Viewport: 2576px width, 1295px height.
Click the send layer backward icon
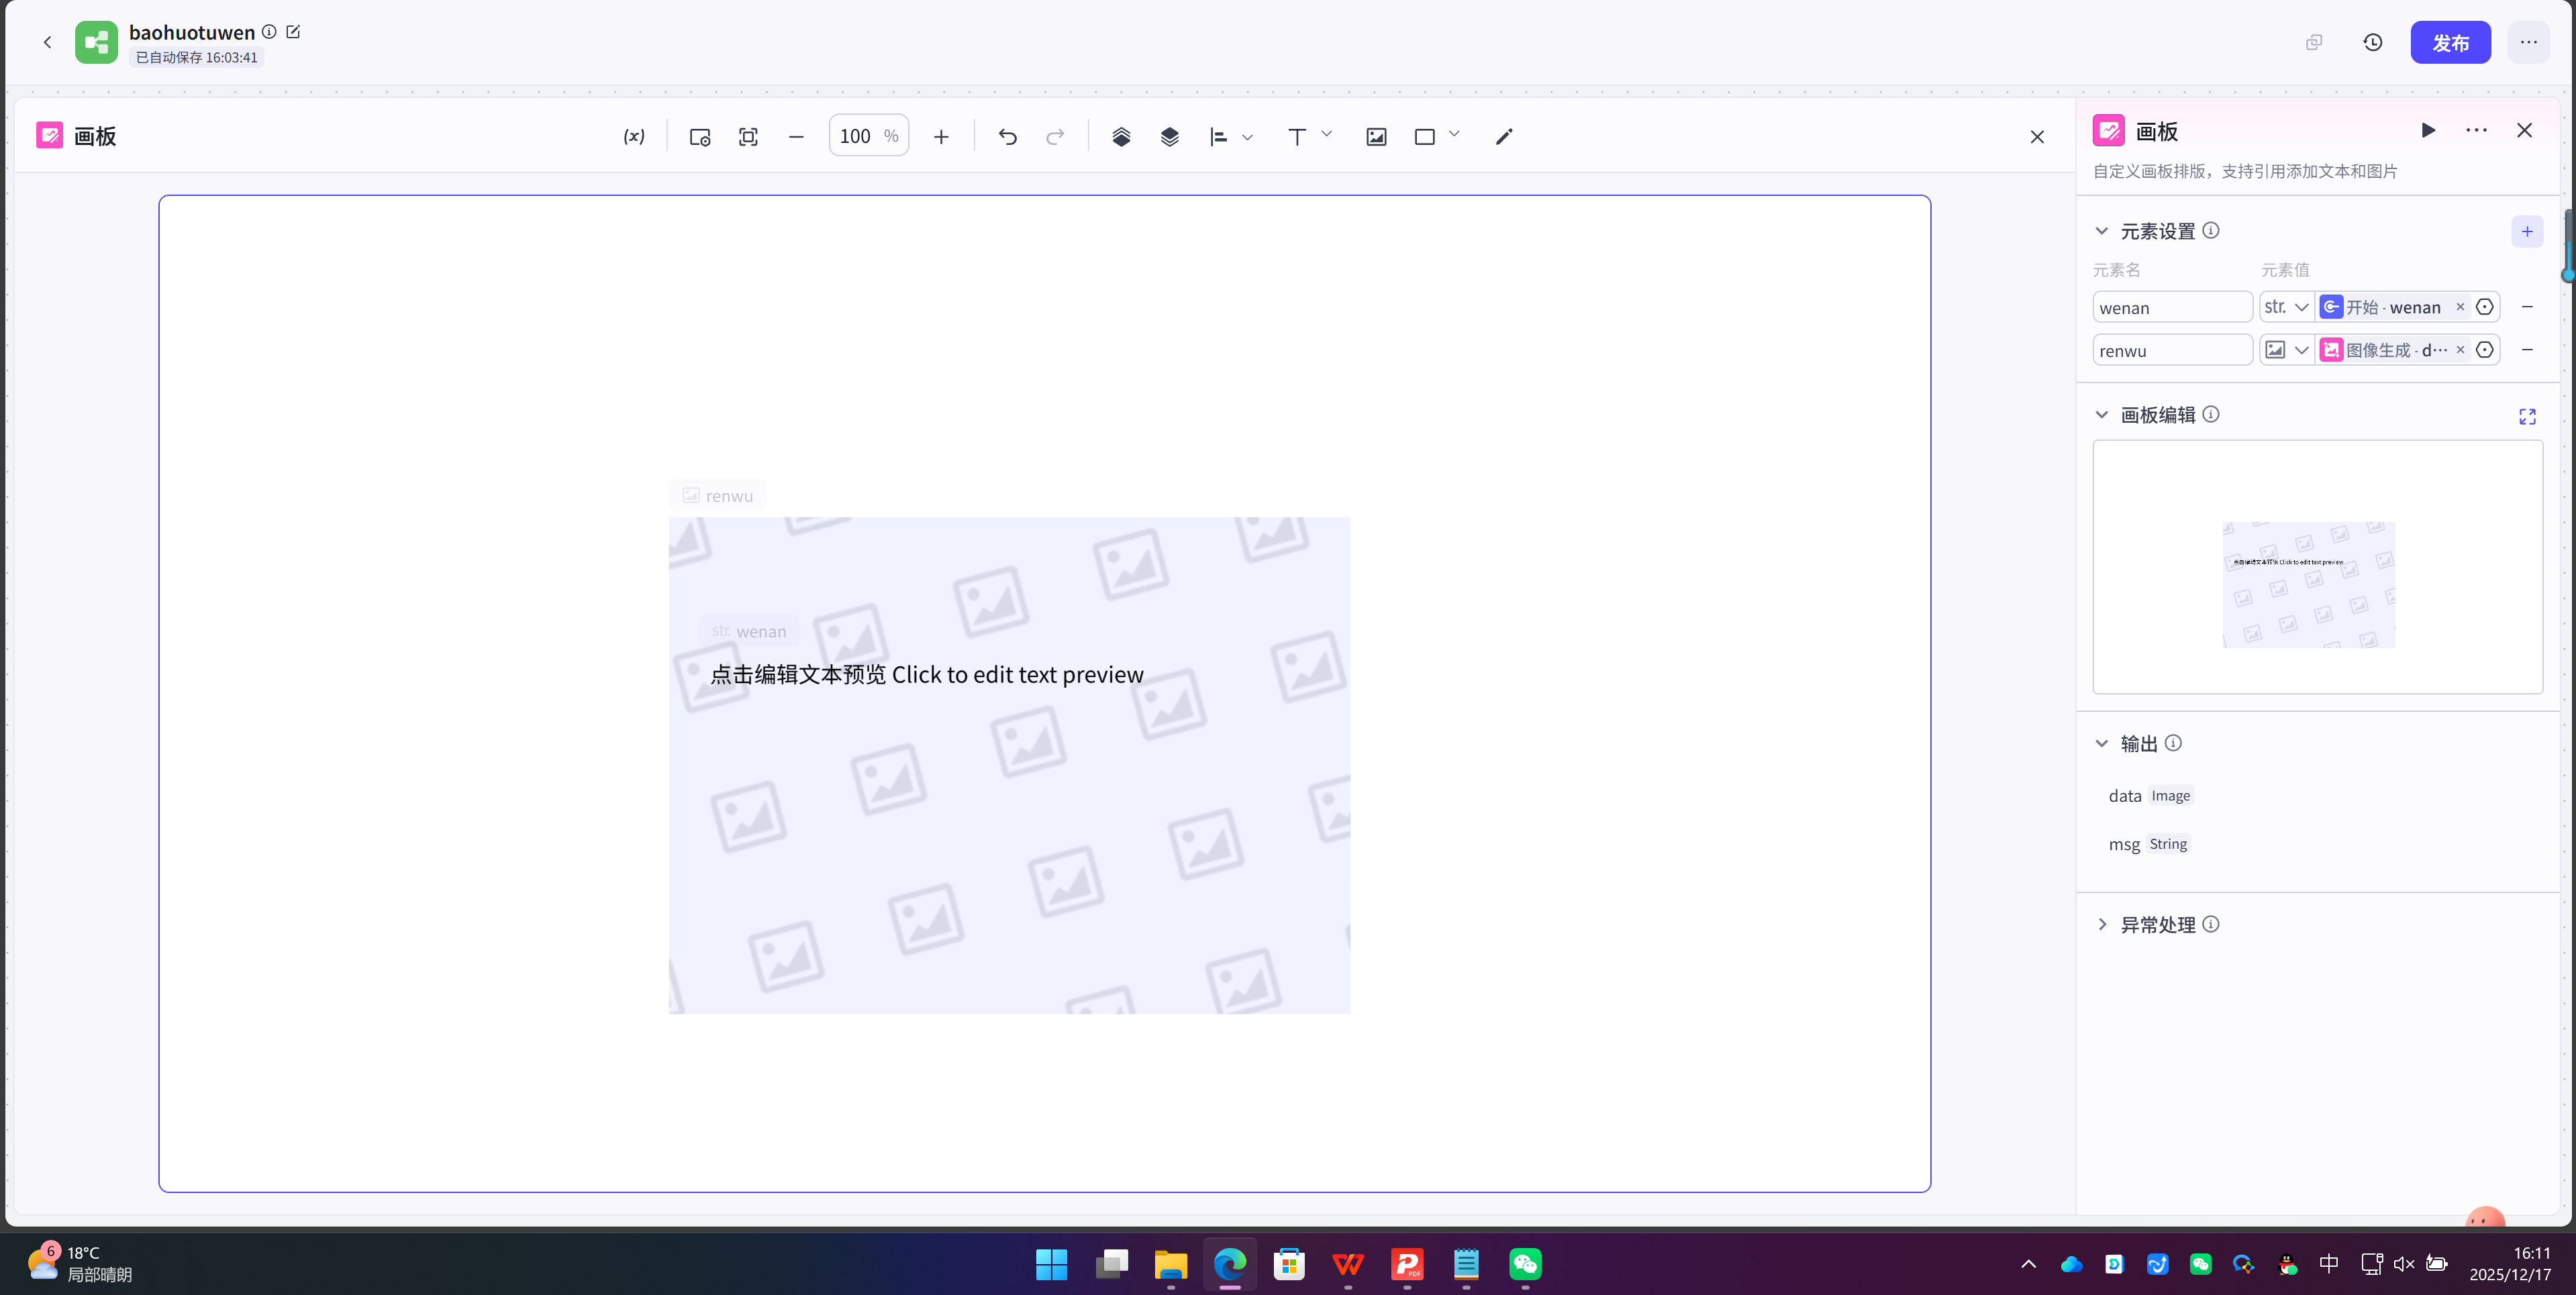tap(1169, 137)
